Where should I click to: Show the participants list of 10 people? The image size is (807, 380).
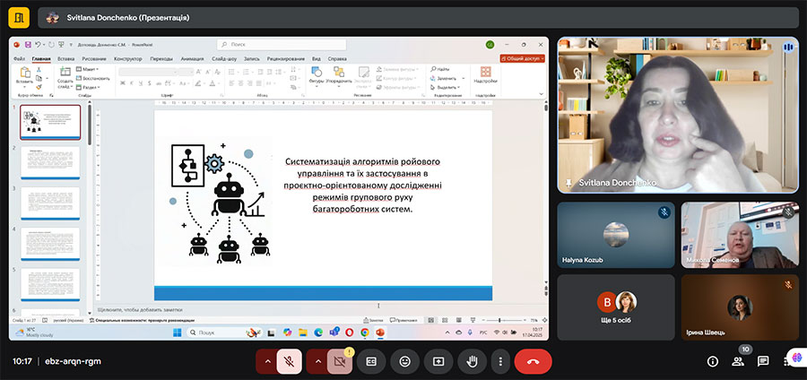click(x=738, y=361)
